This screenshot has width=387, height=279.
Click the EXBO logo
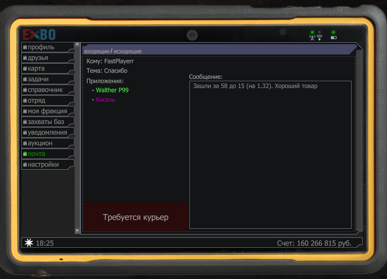tap(39, 35)
